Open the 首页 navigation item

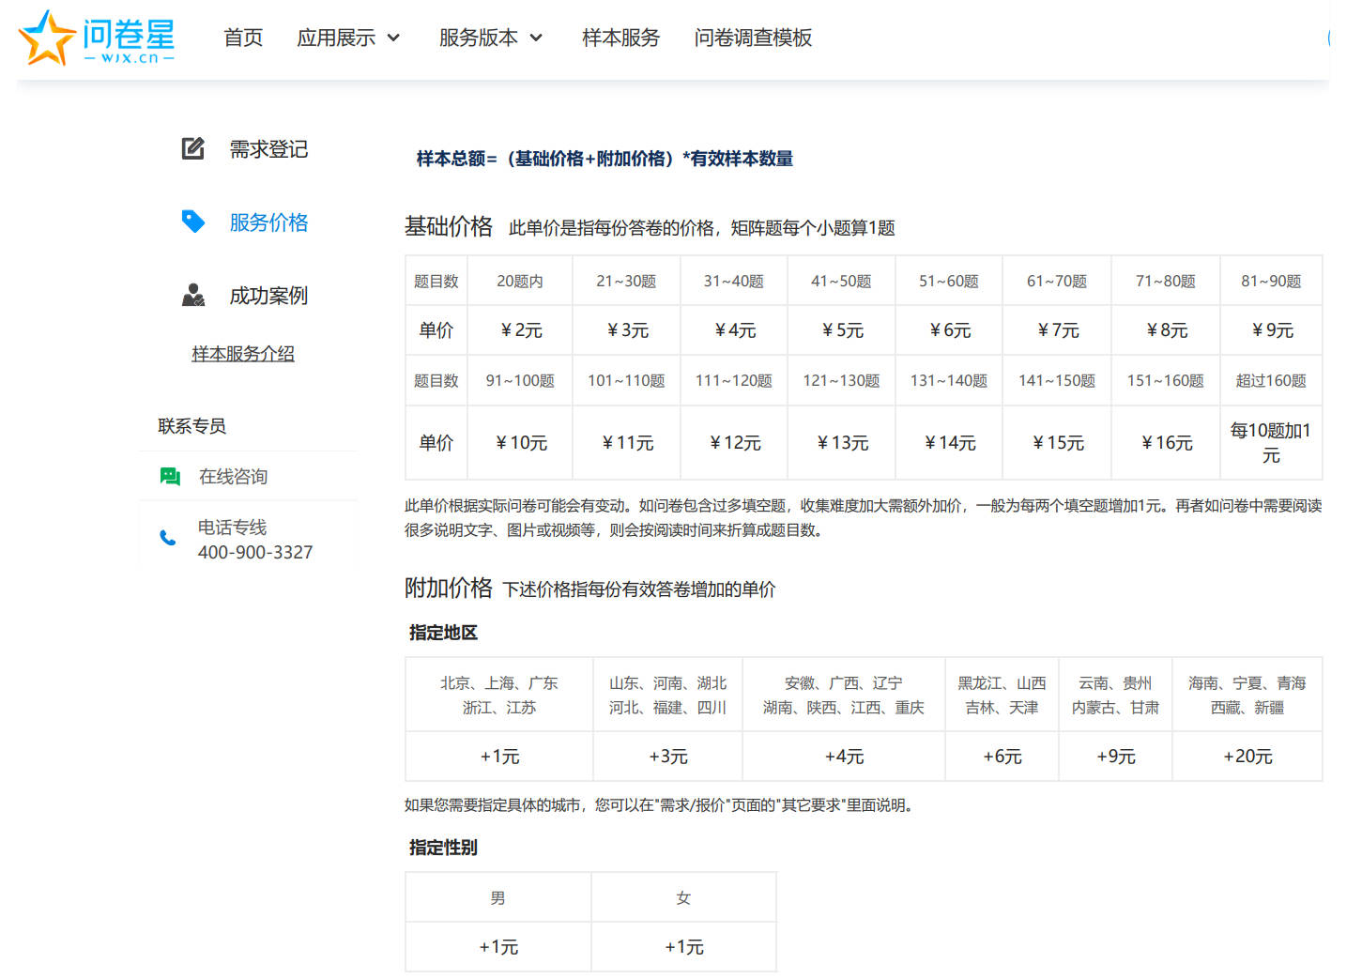pyautogui.click(x=243, y=38)
